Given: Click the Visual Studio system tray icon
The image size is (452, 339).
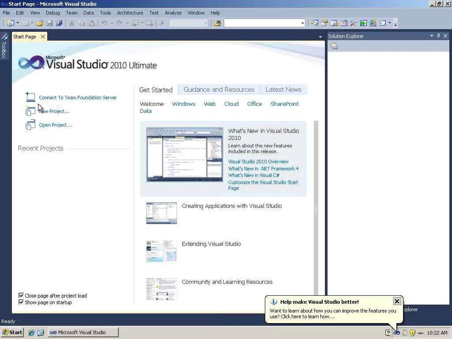Looking at the screenshot, I should (397, 332).
